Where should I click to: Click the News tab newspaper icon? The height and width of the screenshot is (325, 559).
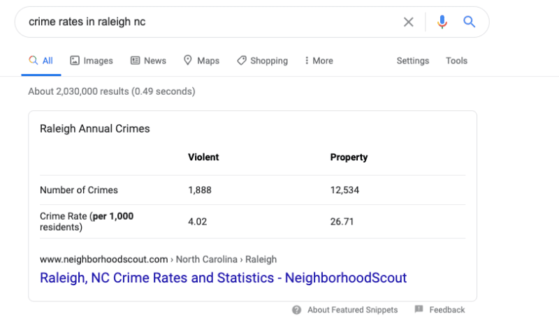pos(136,61)
